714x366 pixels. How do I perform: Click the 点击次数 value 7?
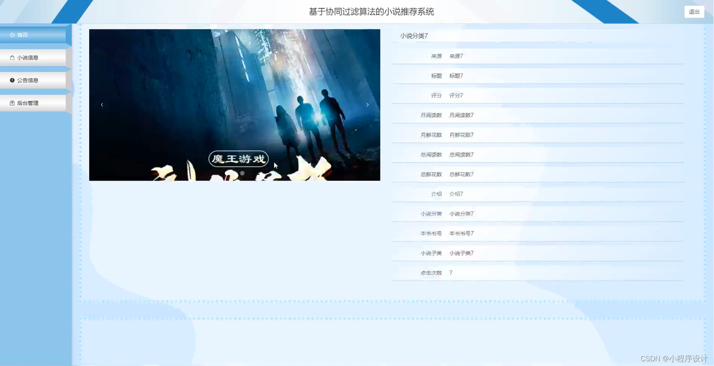[x=451, y=273]
